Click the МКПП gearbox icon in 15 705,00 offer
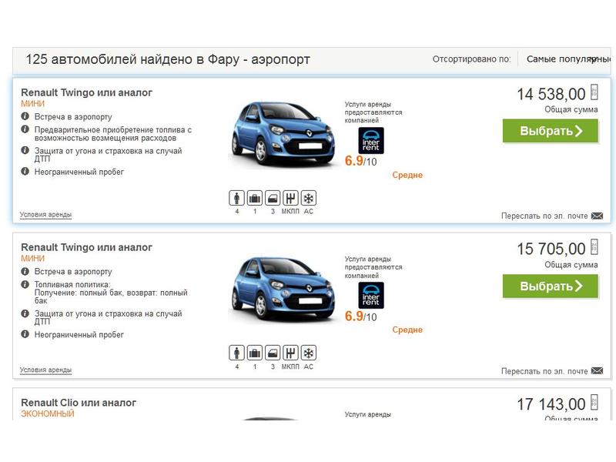This screenshot has height=462, width=616. click(290, 353)
